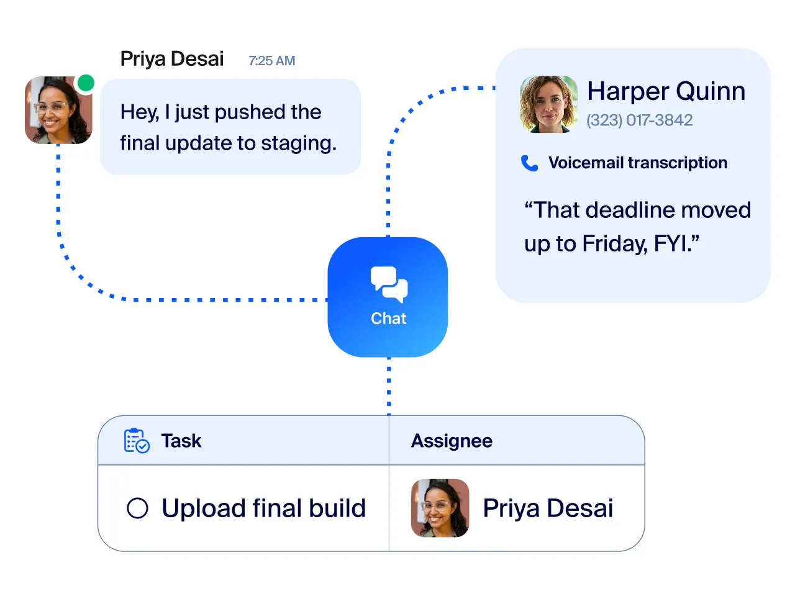This screenshot has height=596, width=795.
Task: Mark Upload final build task complete
Action: point(137,508)
